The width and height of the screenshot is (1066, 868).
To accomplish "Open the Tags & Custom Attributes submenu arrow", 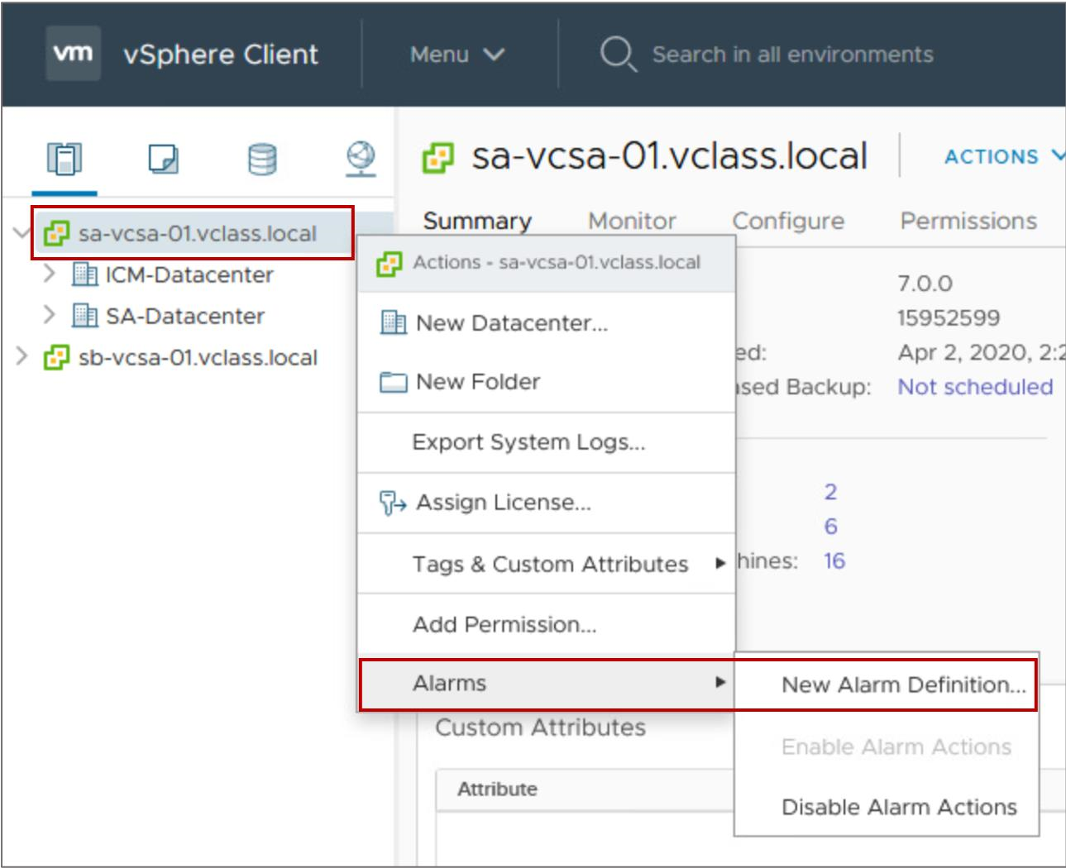I will pyautogui.click(x=720, y=564).
